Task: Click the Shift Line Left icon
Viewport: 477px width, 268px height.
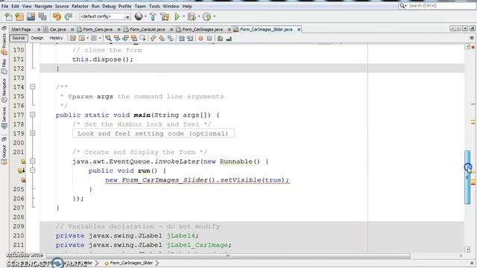Action: pos(182,38)
